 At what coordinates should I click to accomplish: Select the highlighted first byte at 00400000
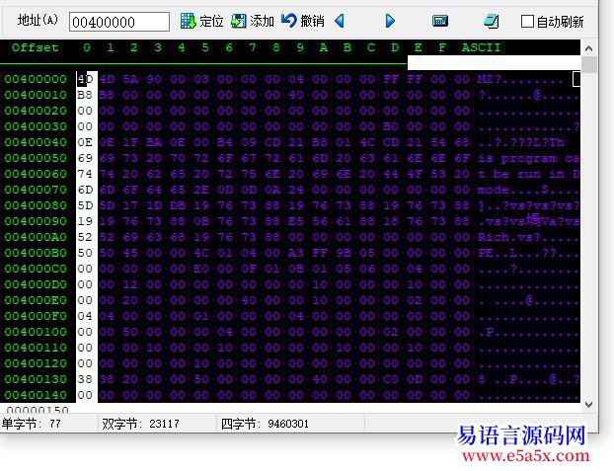point(86,79)
